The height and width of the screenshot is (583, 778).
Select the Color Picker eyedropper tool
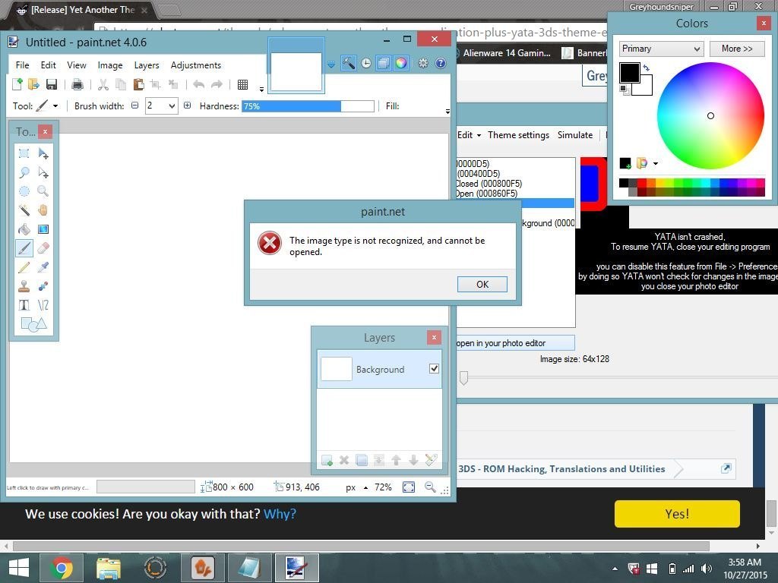coord(43,267)
